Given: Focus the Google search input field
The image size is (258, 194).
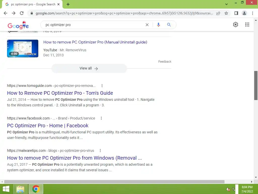Looking at the screenshot, I should coord(94,25).
